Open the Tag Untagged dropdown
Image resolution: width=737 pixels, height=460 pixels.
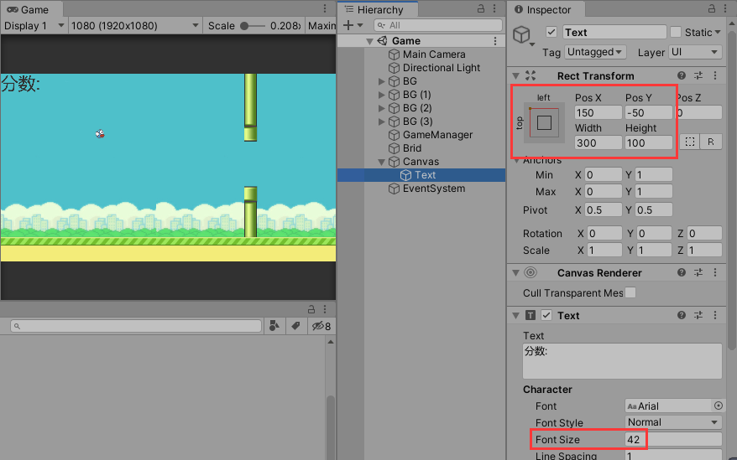point(595,52)
